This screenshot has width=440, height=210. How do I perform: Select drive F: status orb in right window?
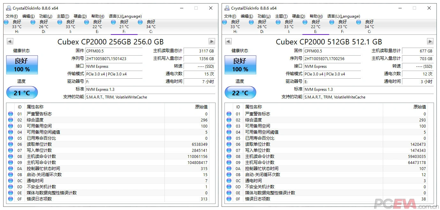tap(332, 22)
